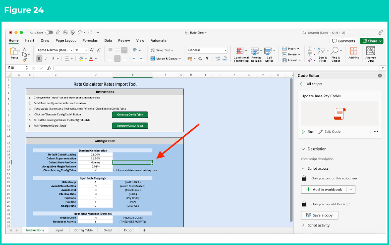The width and height of the screenshot is (389, 245).
Task: Click the AutoSum sigma icon
Action: tap(310, 49)
